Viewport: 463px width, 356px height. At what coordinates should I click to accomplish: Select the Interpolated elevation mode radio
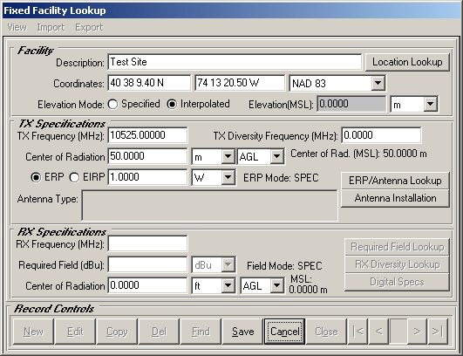[x=172, y=105]
